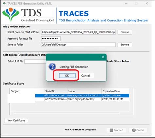Select certificate row 6f22d8b00ca22af2
The width and height of the screenshot is (155, 138).
point(82,95)
